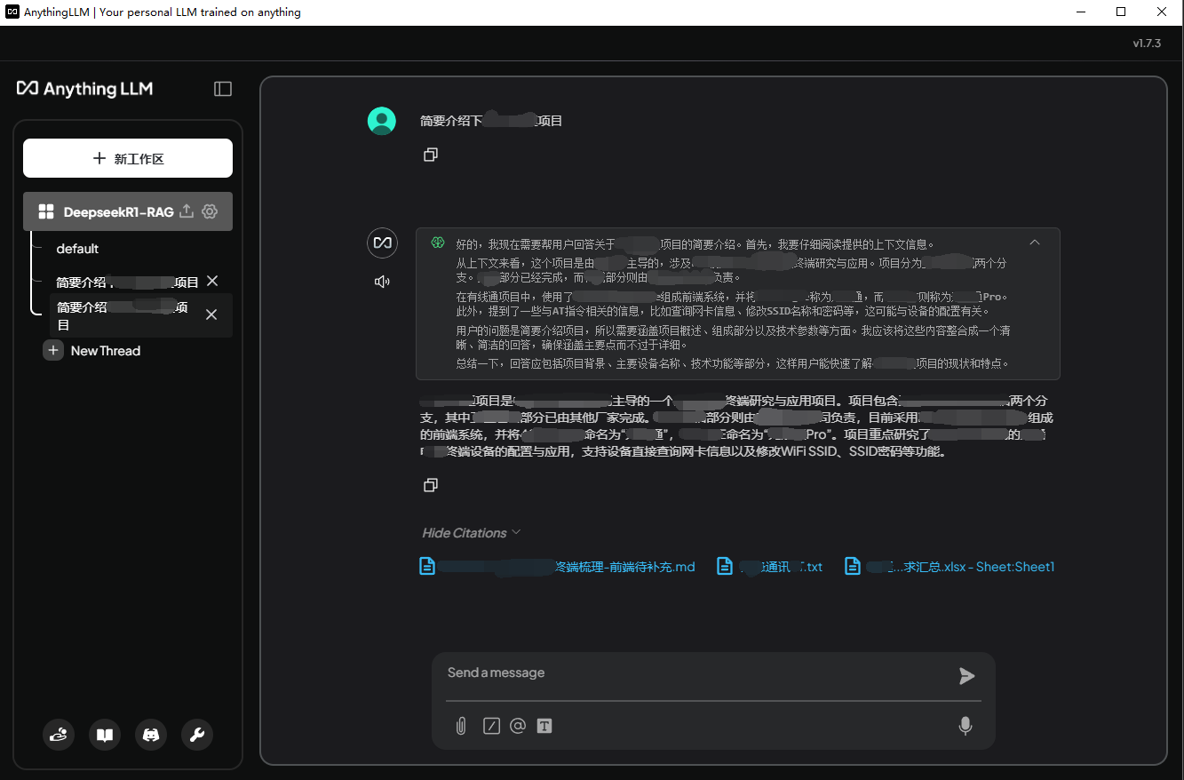Attach a file using paperclip icon
This screenshot has width=1184, height=780.
tap(461, 726)
